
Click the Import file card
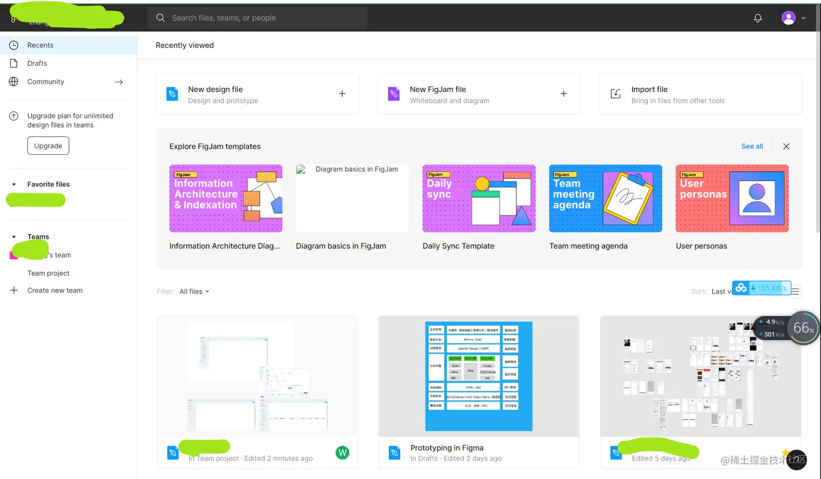coord(700,94)
